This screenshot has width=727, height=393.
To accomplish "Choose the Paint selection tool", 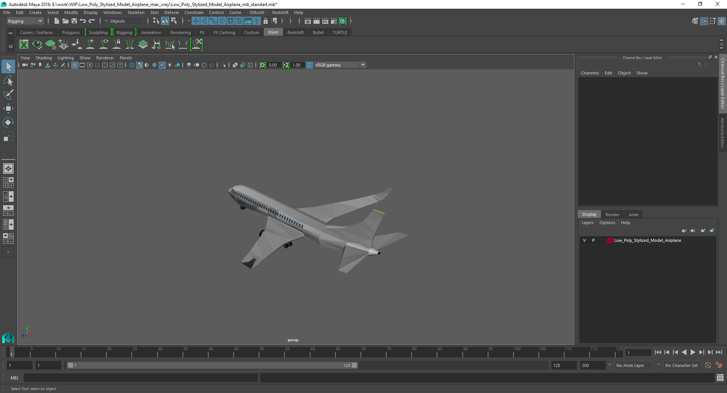I will click(x=8, y=94).
